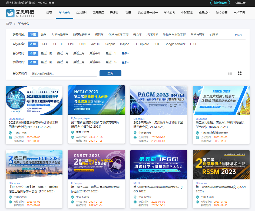Open ECIE 2023 banner thumbnail
Screen dimensions: 255x211
[34, 165]
